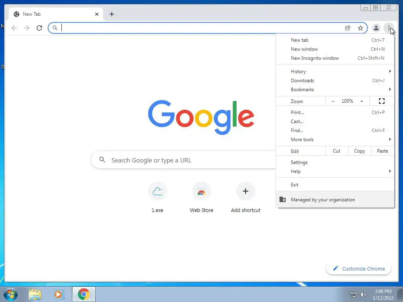Open the Web Store shortcut

(x=201, y=197)
